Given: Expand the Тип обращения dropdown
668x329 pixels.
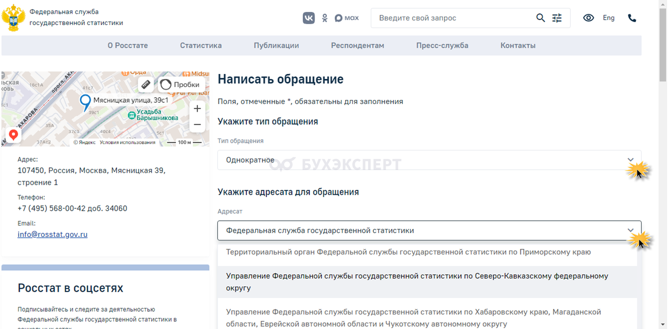Looking at the screenshot, I should click(631, 160).
